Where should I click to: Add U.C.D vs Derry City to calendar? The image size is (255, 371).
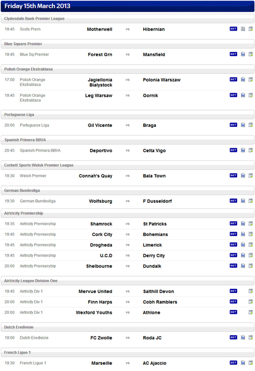click(x=250, y=255)
